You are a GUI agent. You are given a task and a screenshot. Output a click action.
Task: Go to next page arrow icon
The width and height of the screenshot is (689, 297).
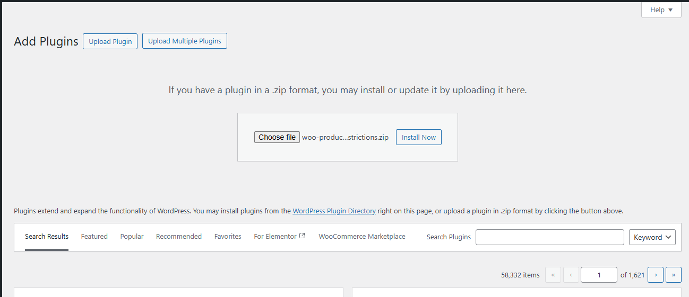tap(656, 275)
